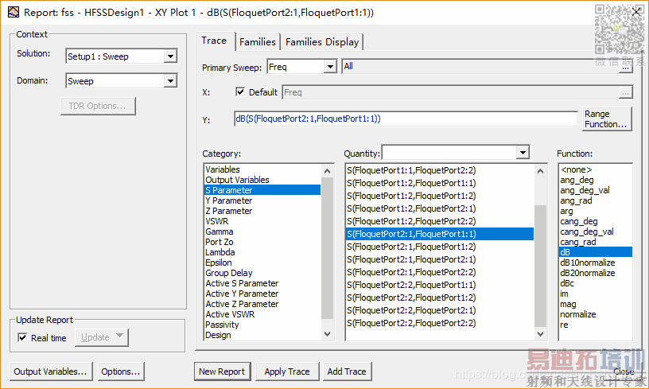Screen dimensions: 649x389
Task: Select Gamma category
Action: coord(219,231)
